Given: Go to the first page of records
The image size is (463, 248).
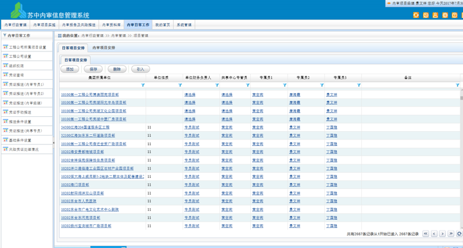Looking at the screenshot, I should 426,234.
